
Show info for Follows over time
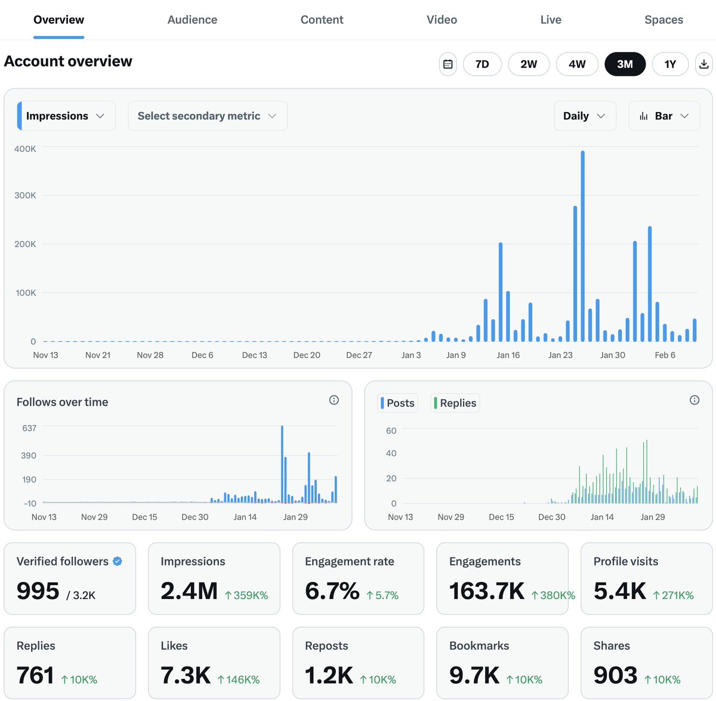[x=334, y=400]
